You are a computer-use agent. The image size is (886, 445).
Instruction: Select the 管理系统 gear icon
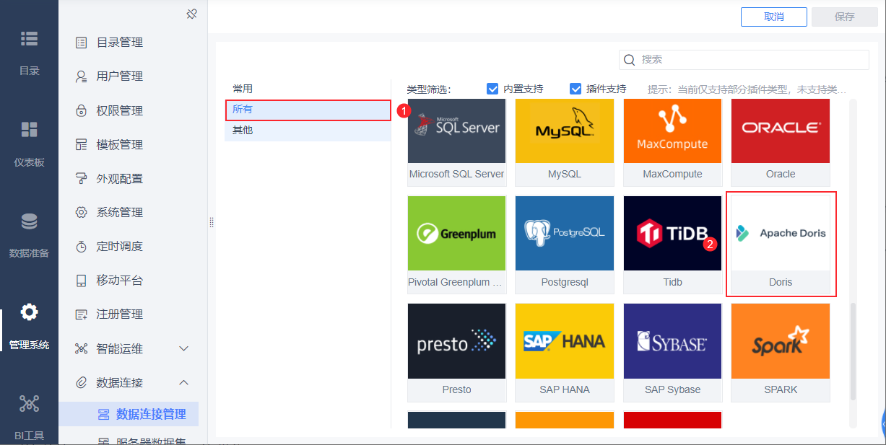point(29,312)
